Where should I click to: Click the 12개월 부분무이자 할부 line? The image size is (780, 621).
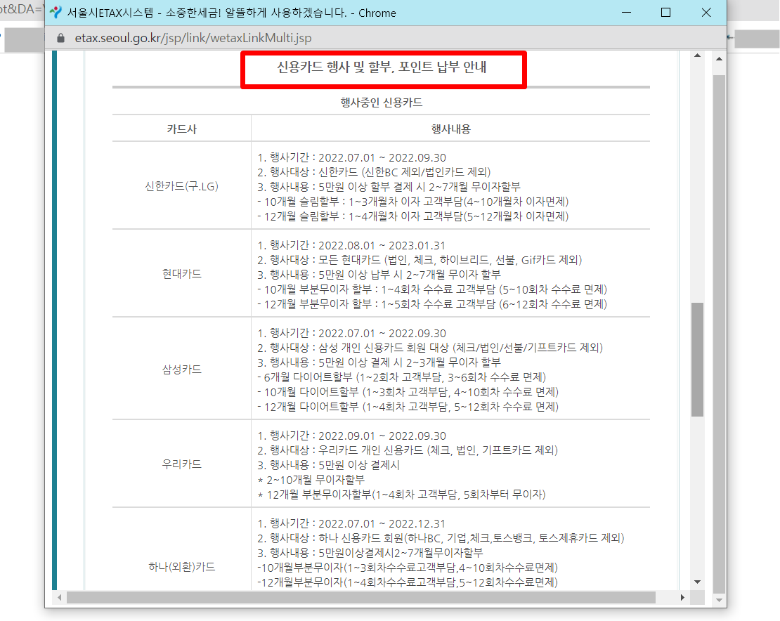pyautogui.click(x=432, y=304)
